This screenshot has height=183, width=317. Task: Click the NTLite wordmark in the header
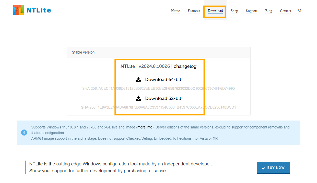pyautogui.click(x=39, y=10)
